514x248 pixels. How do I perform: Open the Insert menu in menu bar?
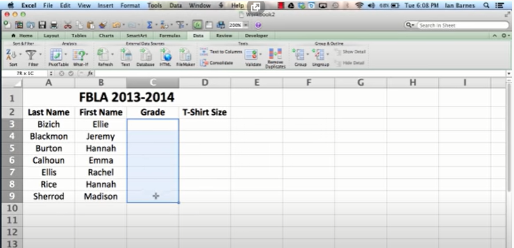pyautogui.click(x=106, y=6)
